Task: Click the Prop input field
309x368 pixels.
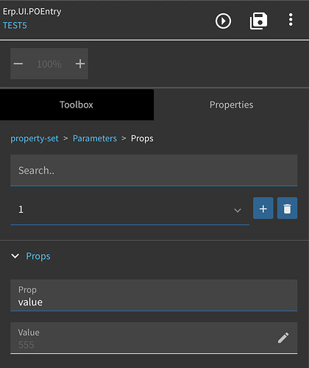Action: click(x=154, y=295)
